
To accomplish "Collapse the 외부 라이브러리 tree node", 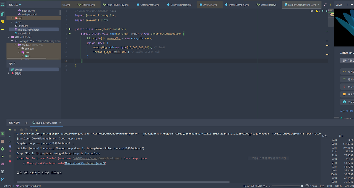I will [8, 37].
